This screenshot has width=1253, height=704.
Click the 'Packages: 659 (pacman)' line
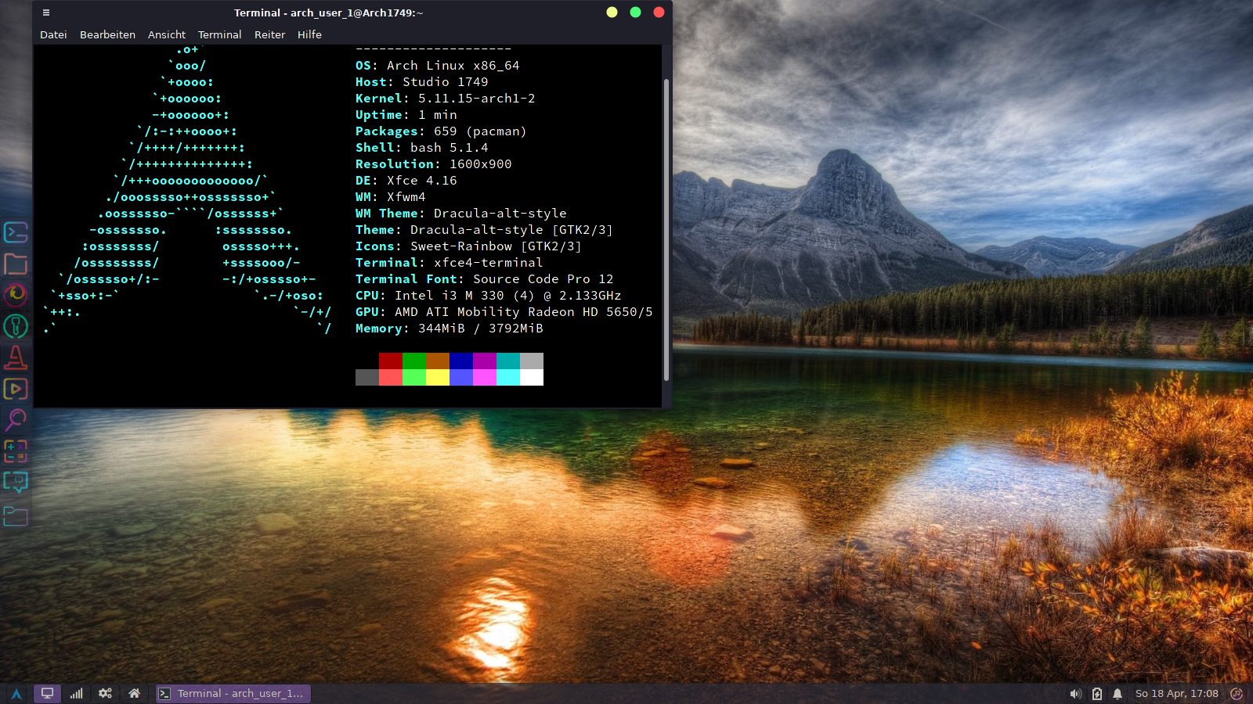click(x=441, y=131)
